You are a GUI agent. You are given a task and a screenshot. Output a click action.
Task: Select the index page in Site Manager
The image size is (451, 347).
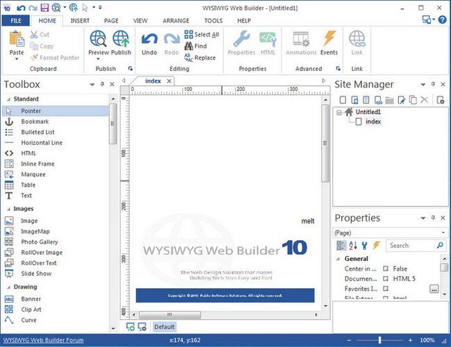tap(373, 121)
